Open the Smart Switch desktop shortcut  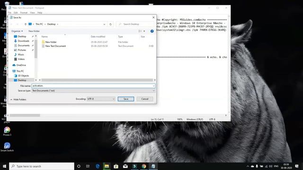point(7,147)
